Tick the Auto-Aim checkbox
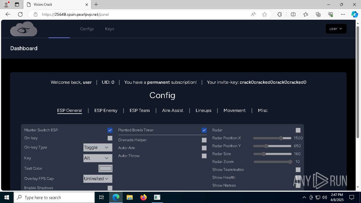This screenshot has width=361, height=203. (x=204, y=148)
